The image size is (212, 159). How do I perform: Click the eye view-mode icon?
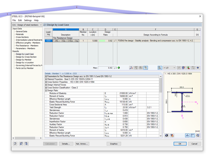(198, 68)
